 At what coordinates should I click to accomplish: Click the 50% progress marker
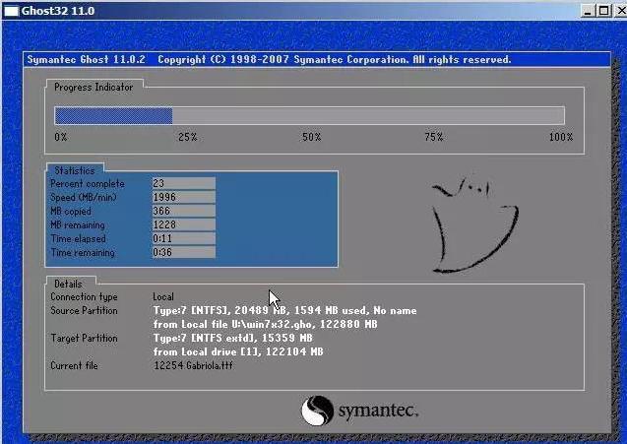coord(311,137)
